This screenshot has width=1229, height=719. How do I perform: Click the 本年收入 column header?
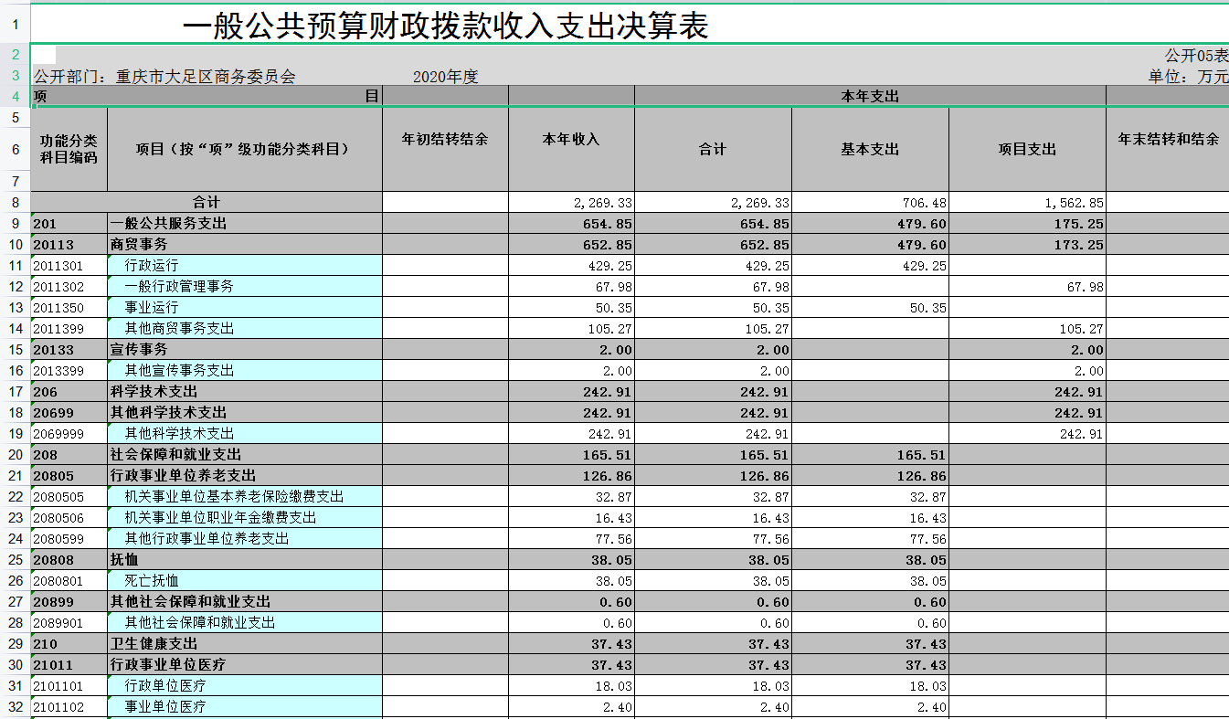571,139
